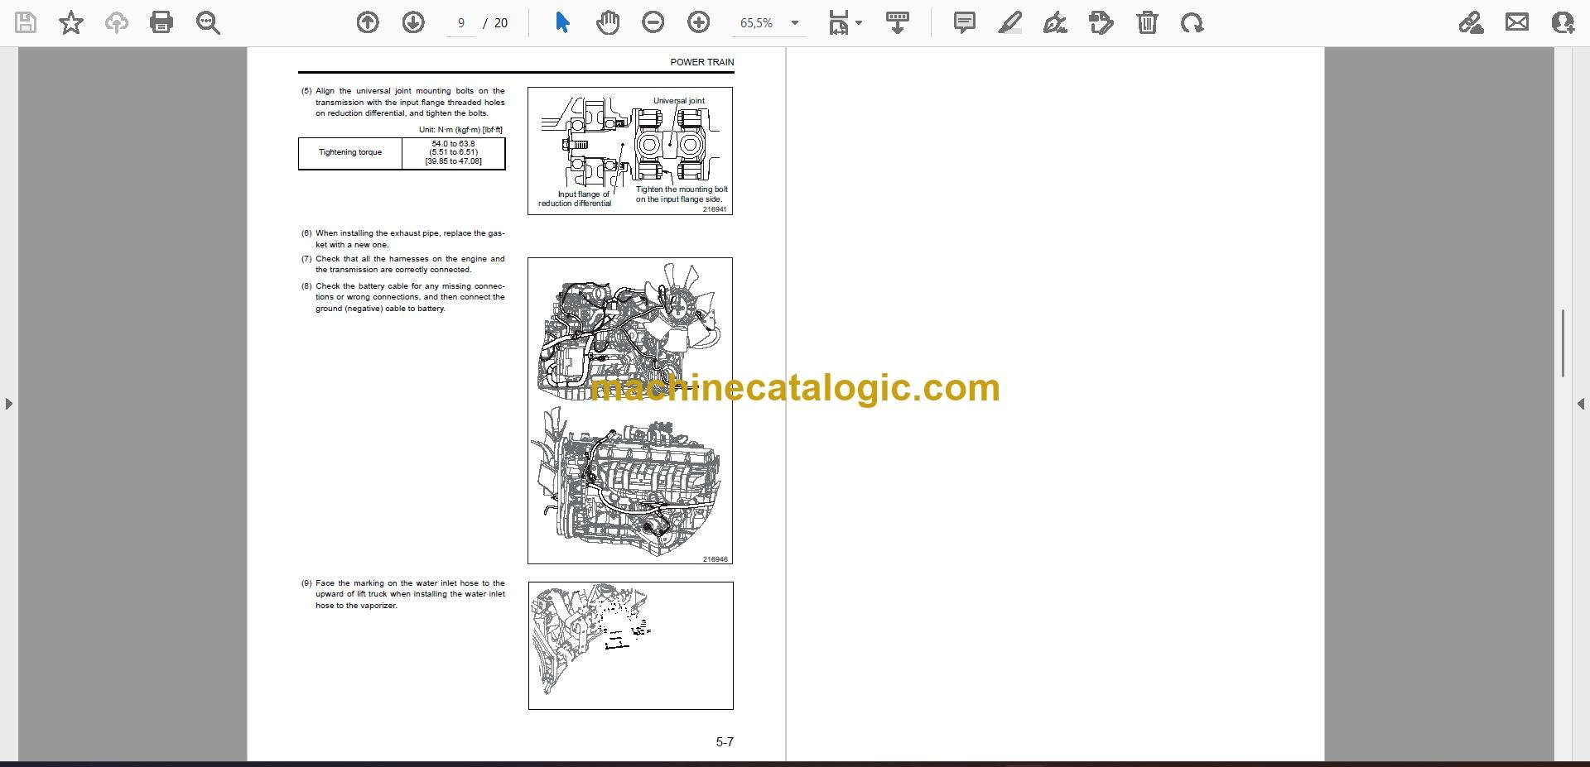This screenshot has width=1590, height=767.
Task: Upload the file to cloud storage
Action: pos(117,22)
